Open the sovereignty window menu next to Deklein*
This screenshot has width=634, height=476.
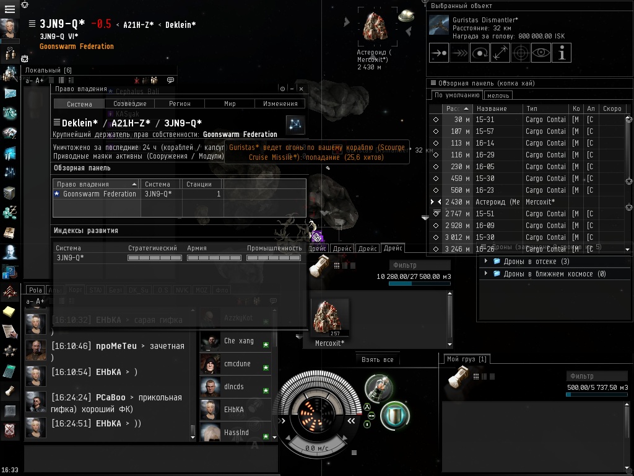tap(56, 122)
